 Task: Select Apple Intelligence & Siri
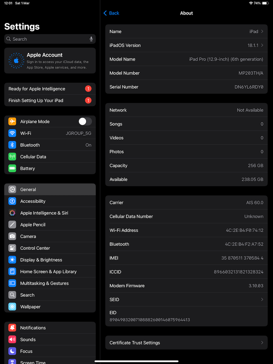coord(50,213)
